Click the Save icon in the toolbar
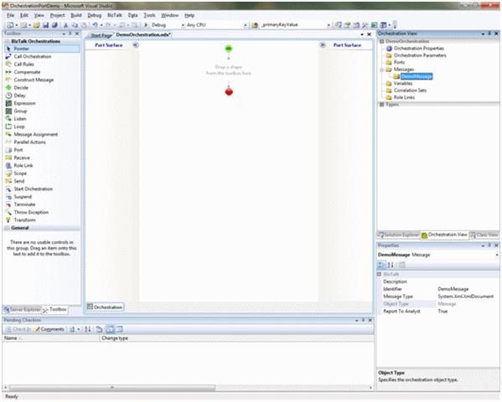The width and height of the screenshot is (502, 402). coord(45,25)
